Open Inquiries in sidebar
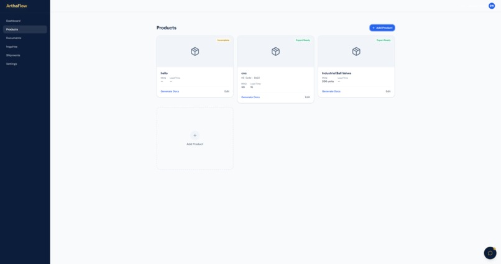The image size is (501, 264). pos(25,47)
